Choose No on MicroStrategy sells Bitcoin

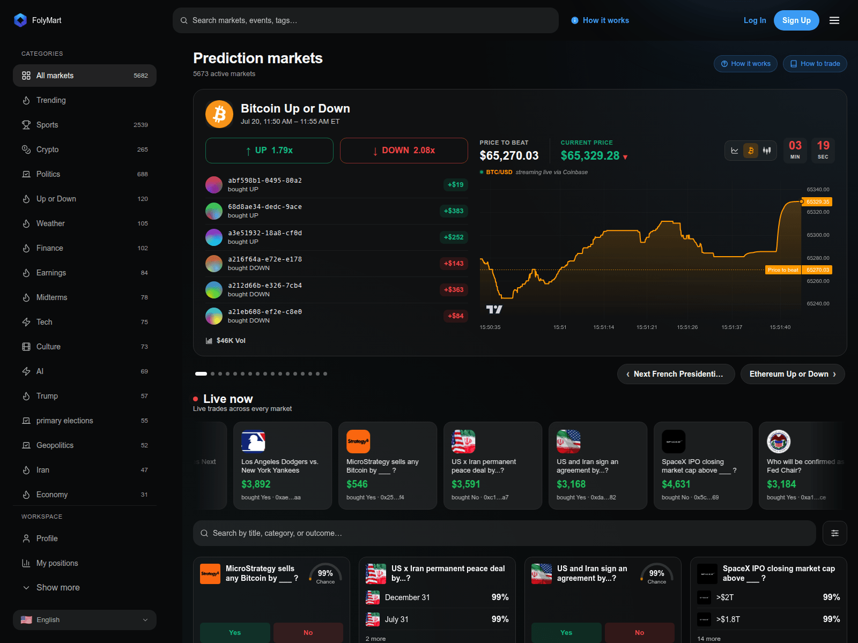308,633
